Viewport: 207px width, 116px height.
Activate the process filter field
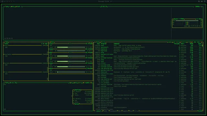coord(103,42)
